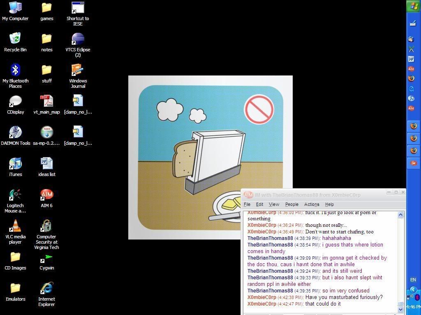Launch CDisplay from desktop
This screenshot has height=315, width=421.
tap(15, 105)
